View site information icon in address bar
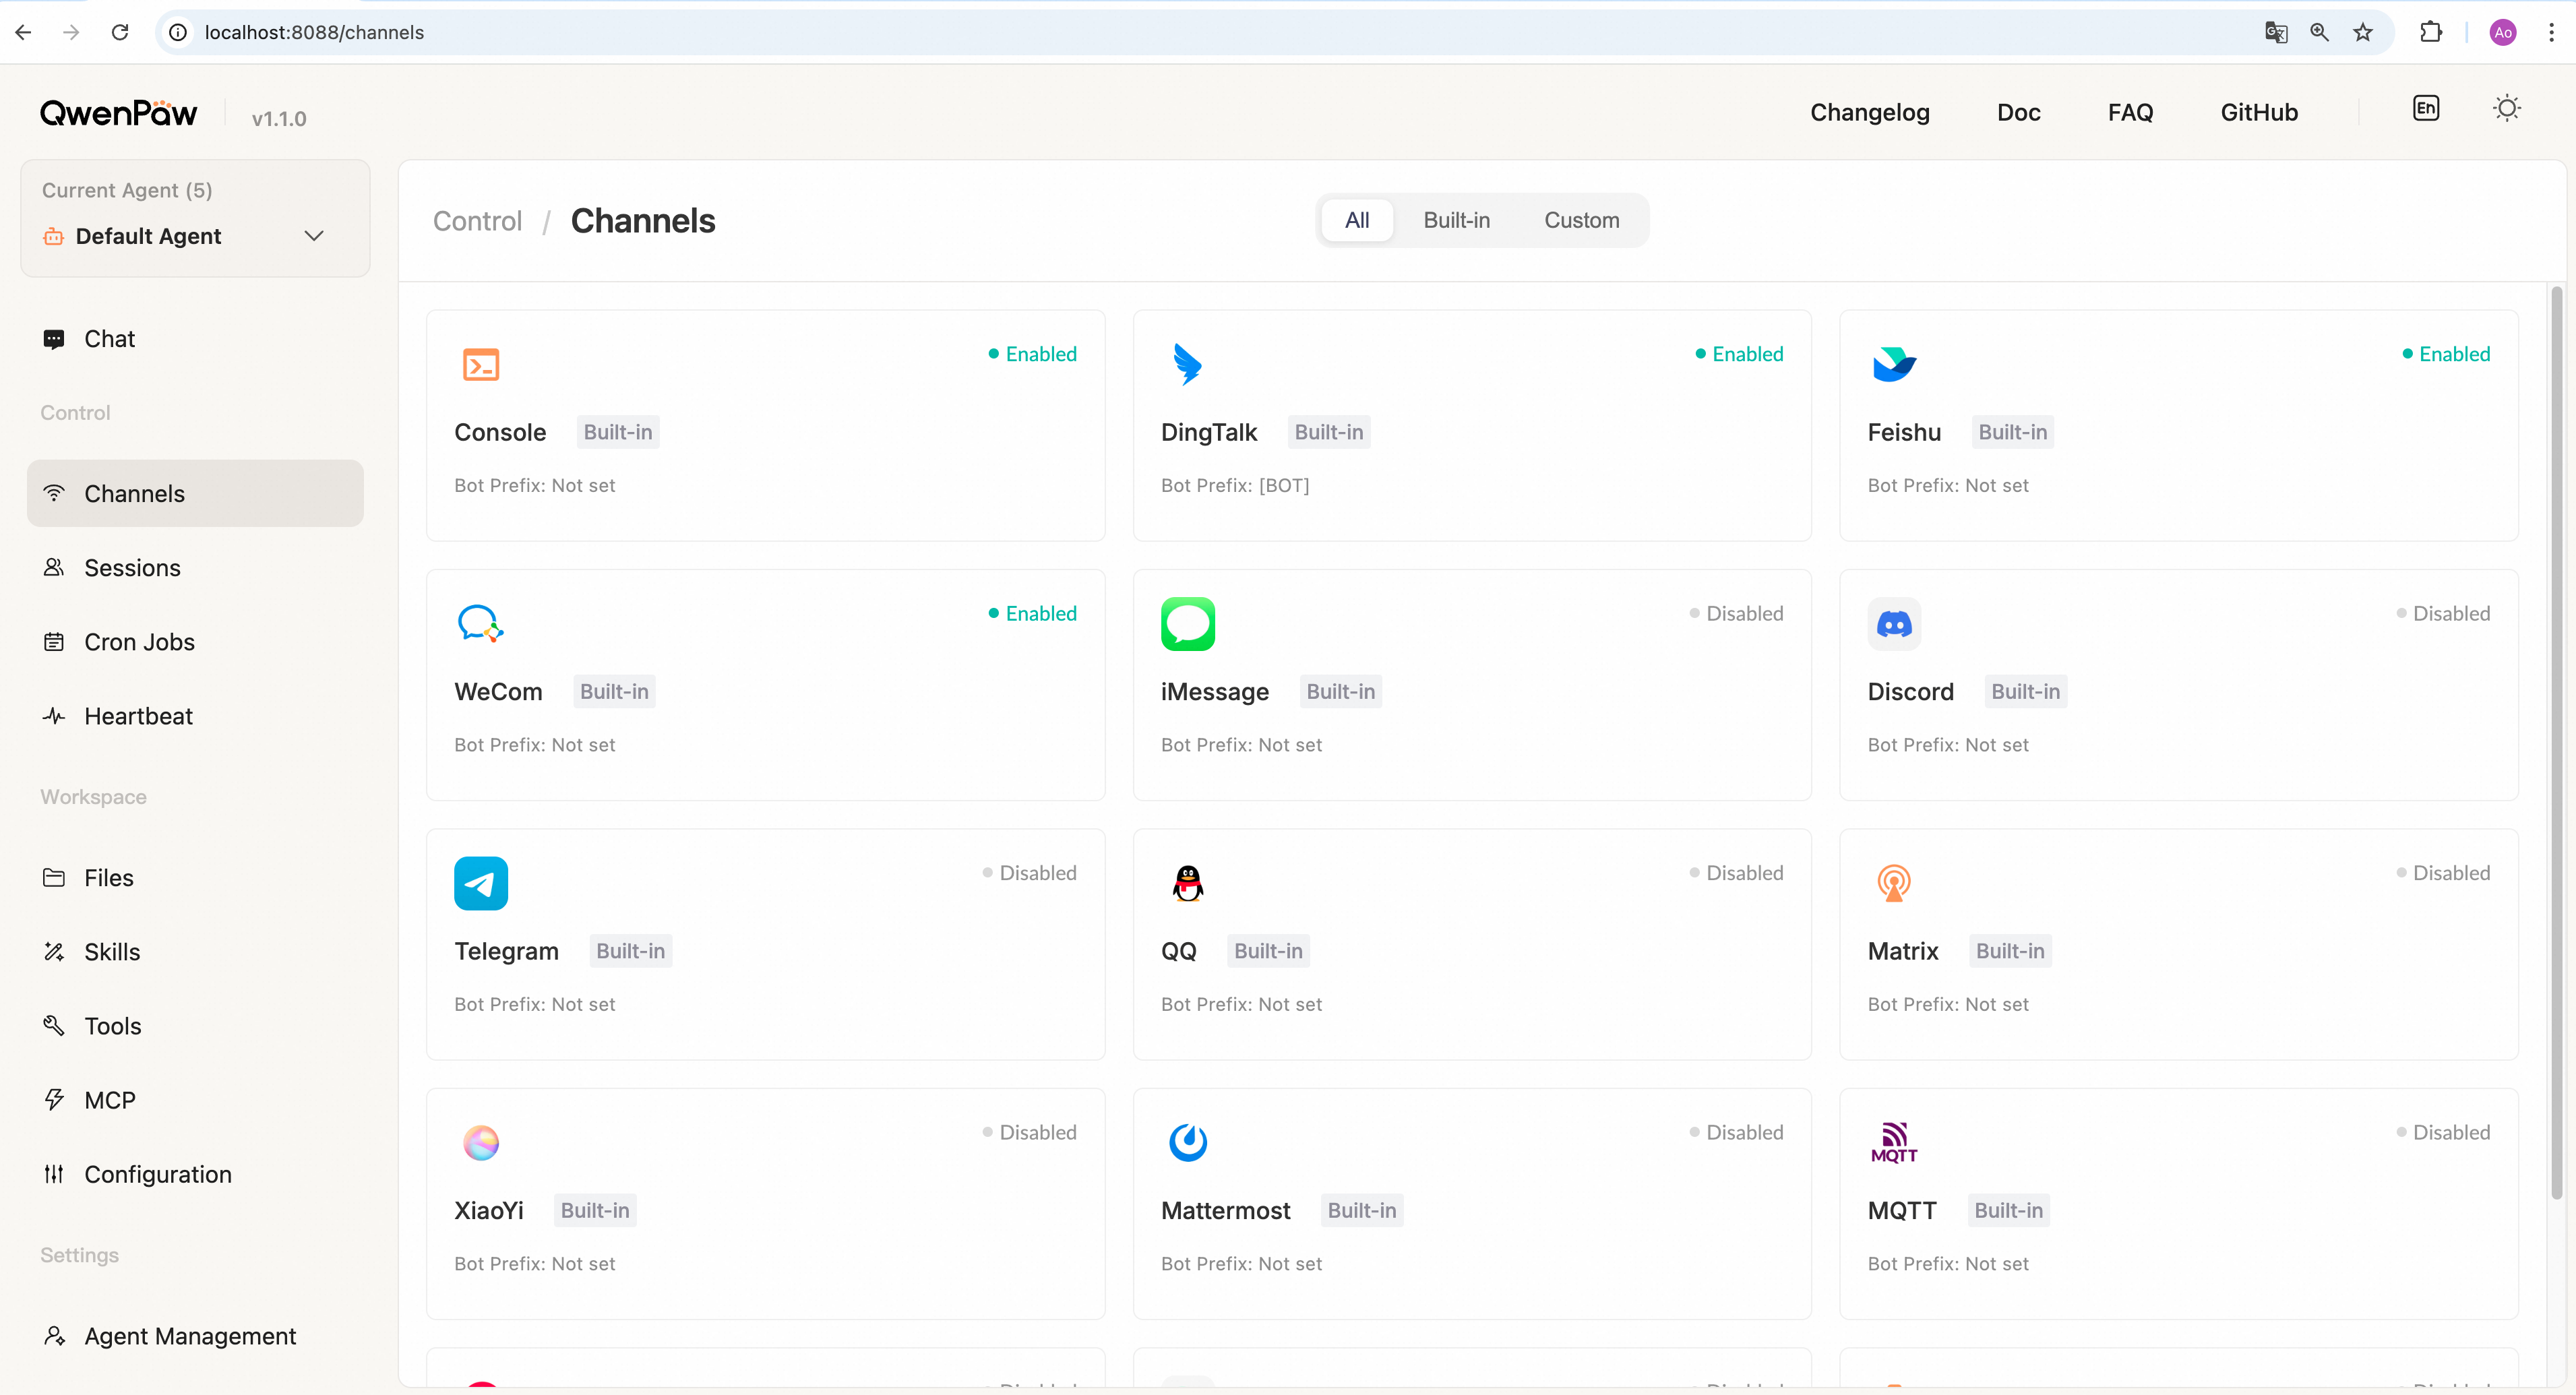This screenshot has height=1395, width=2576. click(x=178, y=32)
